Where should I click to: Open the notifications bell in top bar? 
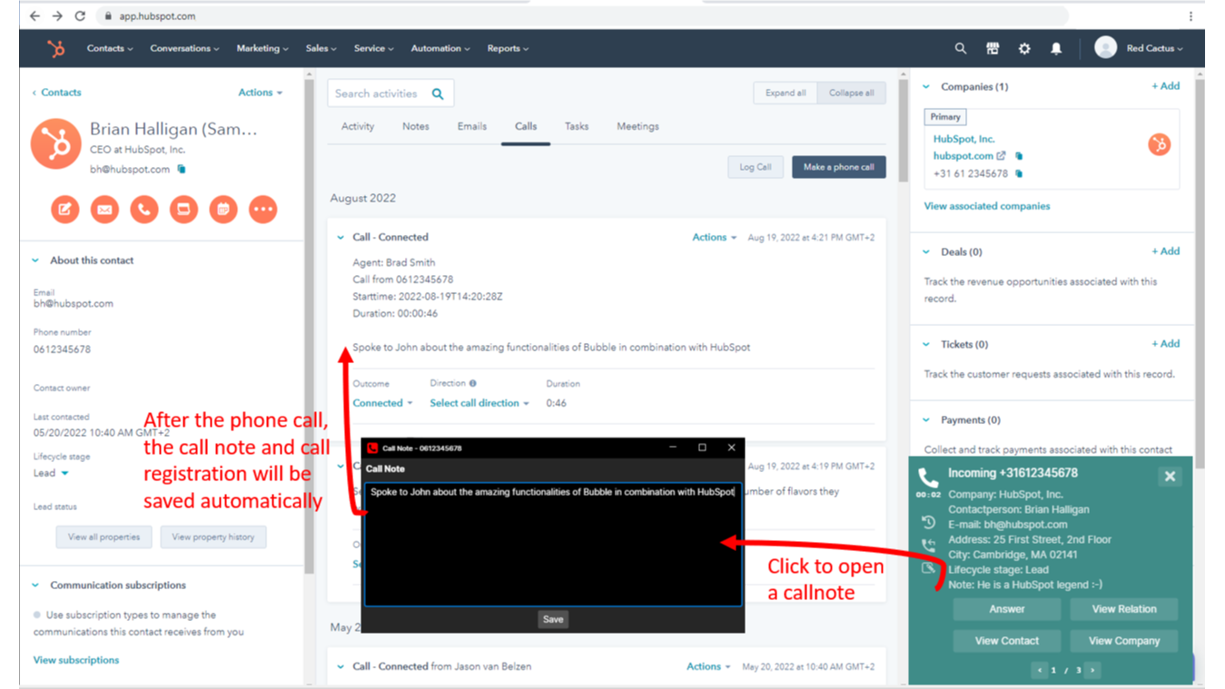(x=1056, y=49)
